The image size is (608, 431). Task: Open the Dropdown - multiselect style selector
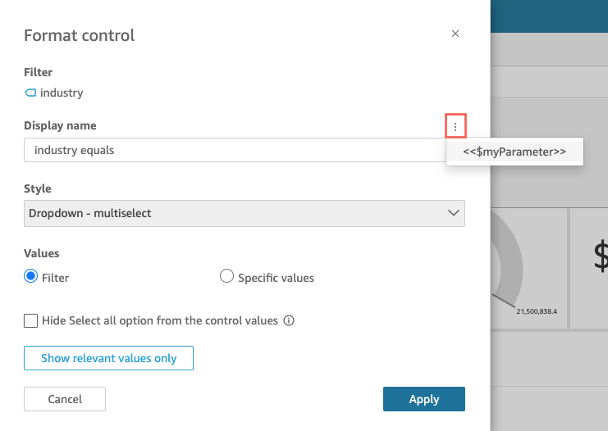244,213
